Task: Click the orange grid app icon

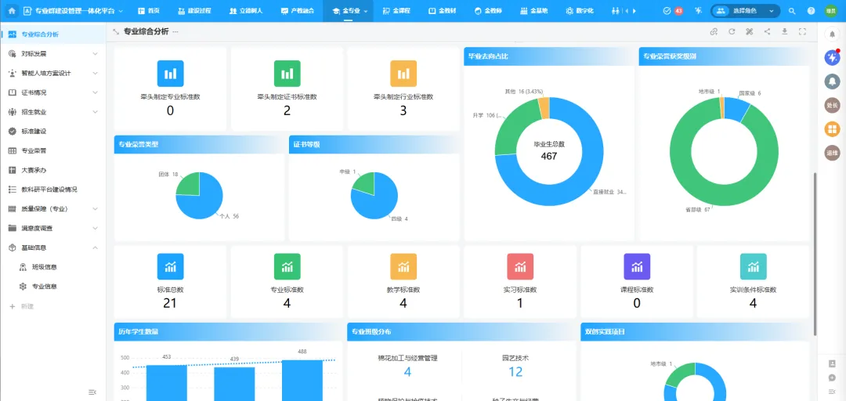Action: click(831, 129)
